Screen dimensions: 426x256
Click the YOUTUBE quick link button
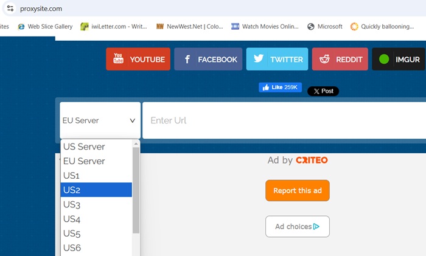(138, 59)
